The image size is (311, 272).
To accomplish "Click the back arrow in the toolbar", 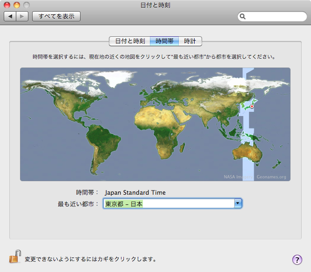I will 10,16.
